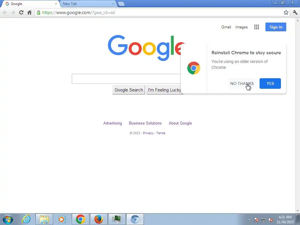The width and height of the screenshot is (300, 225).
Task: Click the scrollbar up arrow
Action: (298, 20)
